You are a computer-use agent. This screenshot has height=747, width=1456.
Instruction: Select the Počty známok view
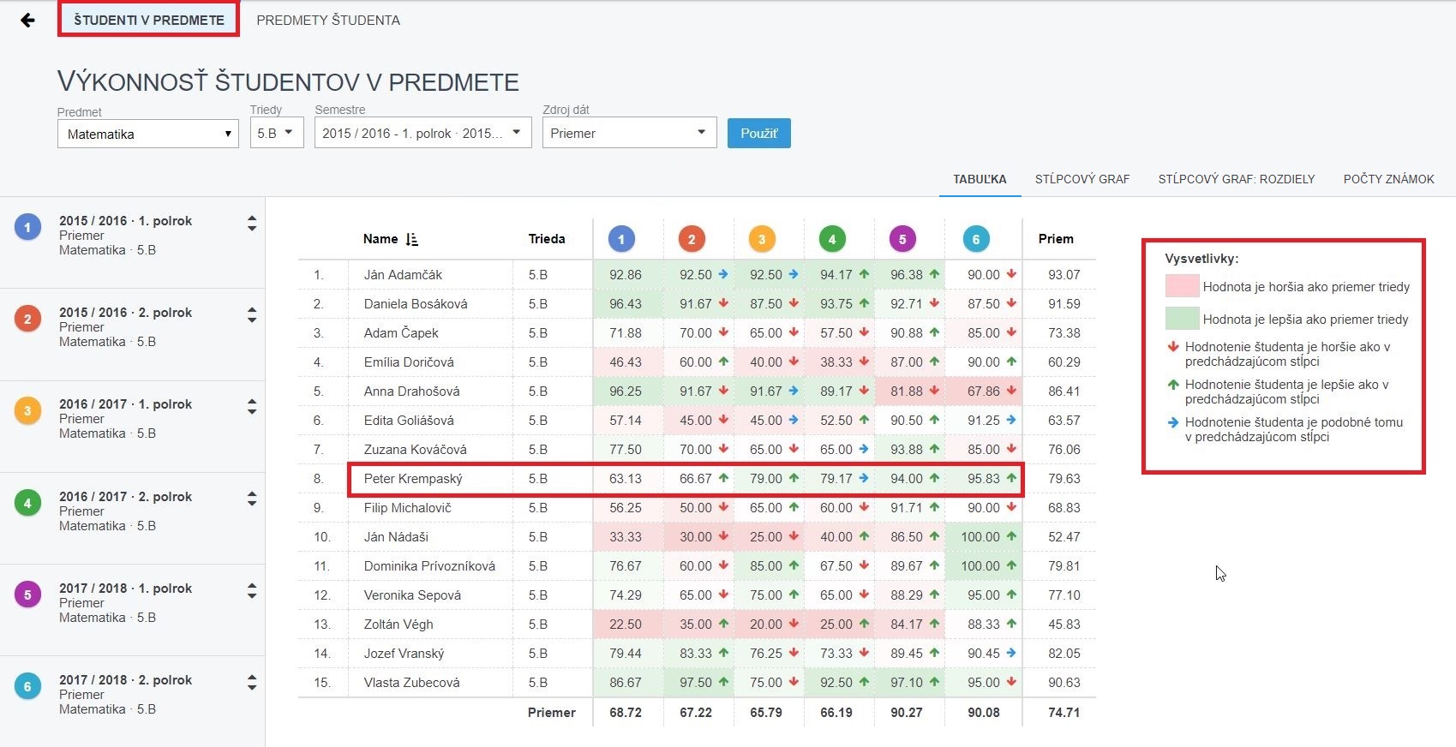click(1388, 179)
